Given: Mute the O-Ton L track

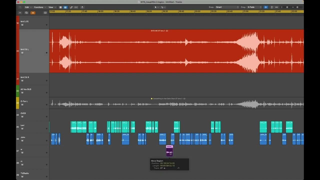Looking at the screenshot, I should (x=22, y=105).
